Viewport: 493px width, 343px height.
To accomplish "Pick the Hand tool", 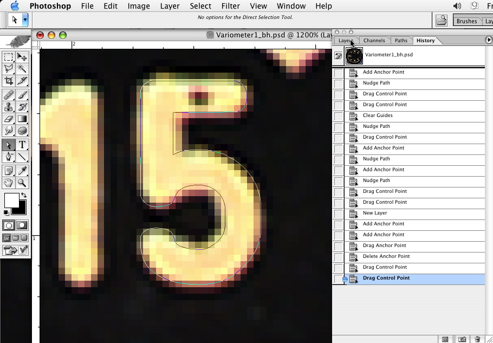I will [x=9, y=183].
